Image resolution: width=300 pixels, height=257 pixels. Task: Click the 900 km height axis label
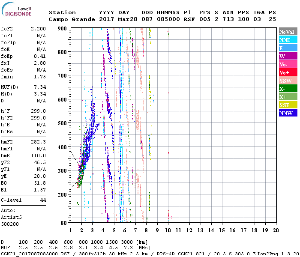pyautogui.click(x=62, y=29)
